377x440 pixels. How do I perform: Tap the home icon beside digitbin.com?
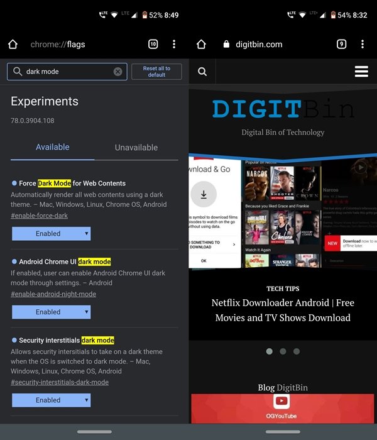201,44
